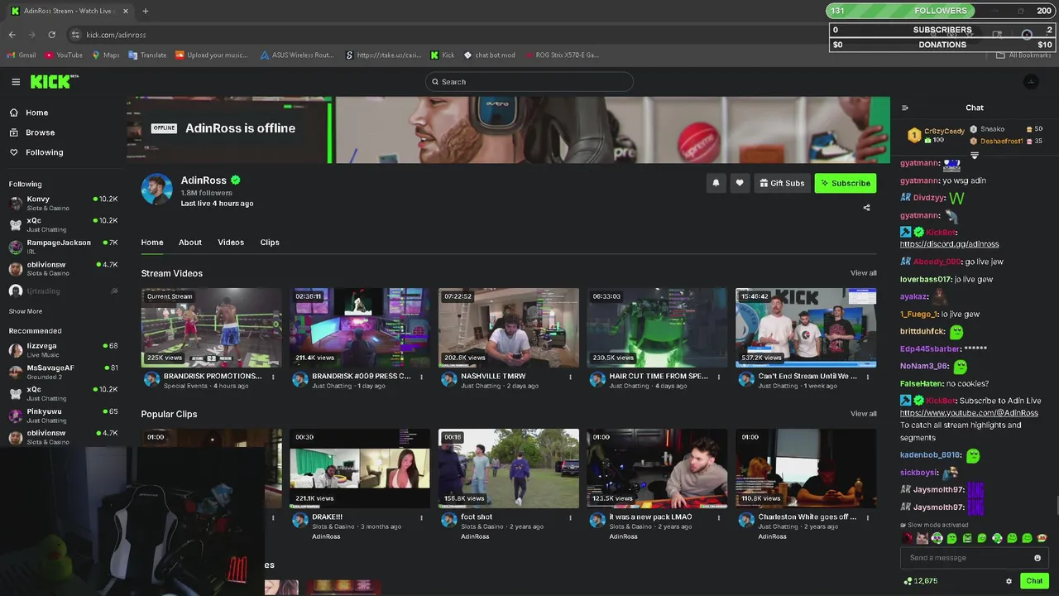The width and height of the screenshot is (1059, 596).
Task: Click the browser address bar URL
Action: click(116, 35)
